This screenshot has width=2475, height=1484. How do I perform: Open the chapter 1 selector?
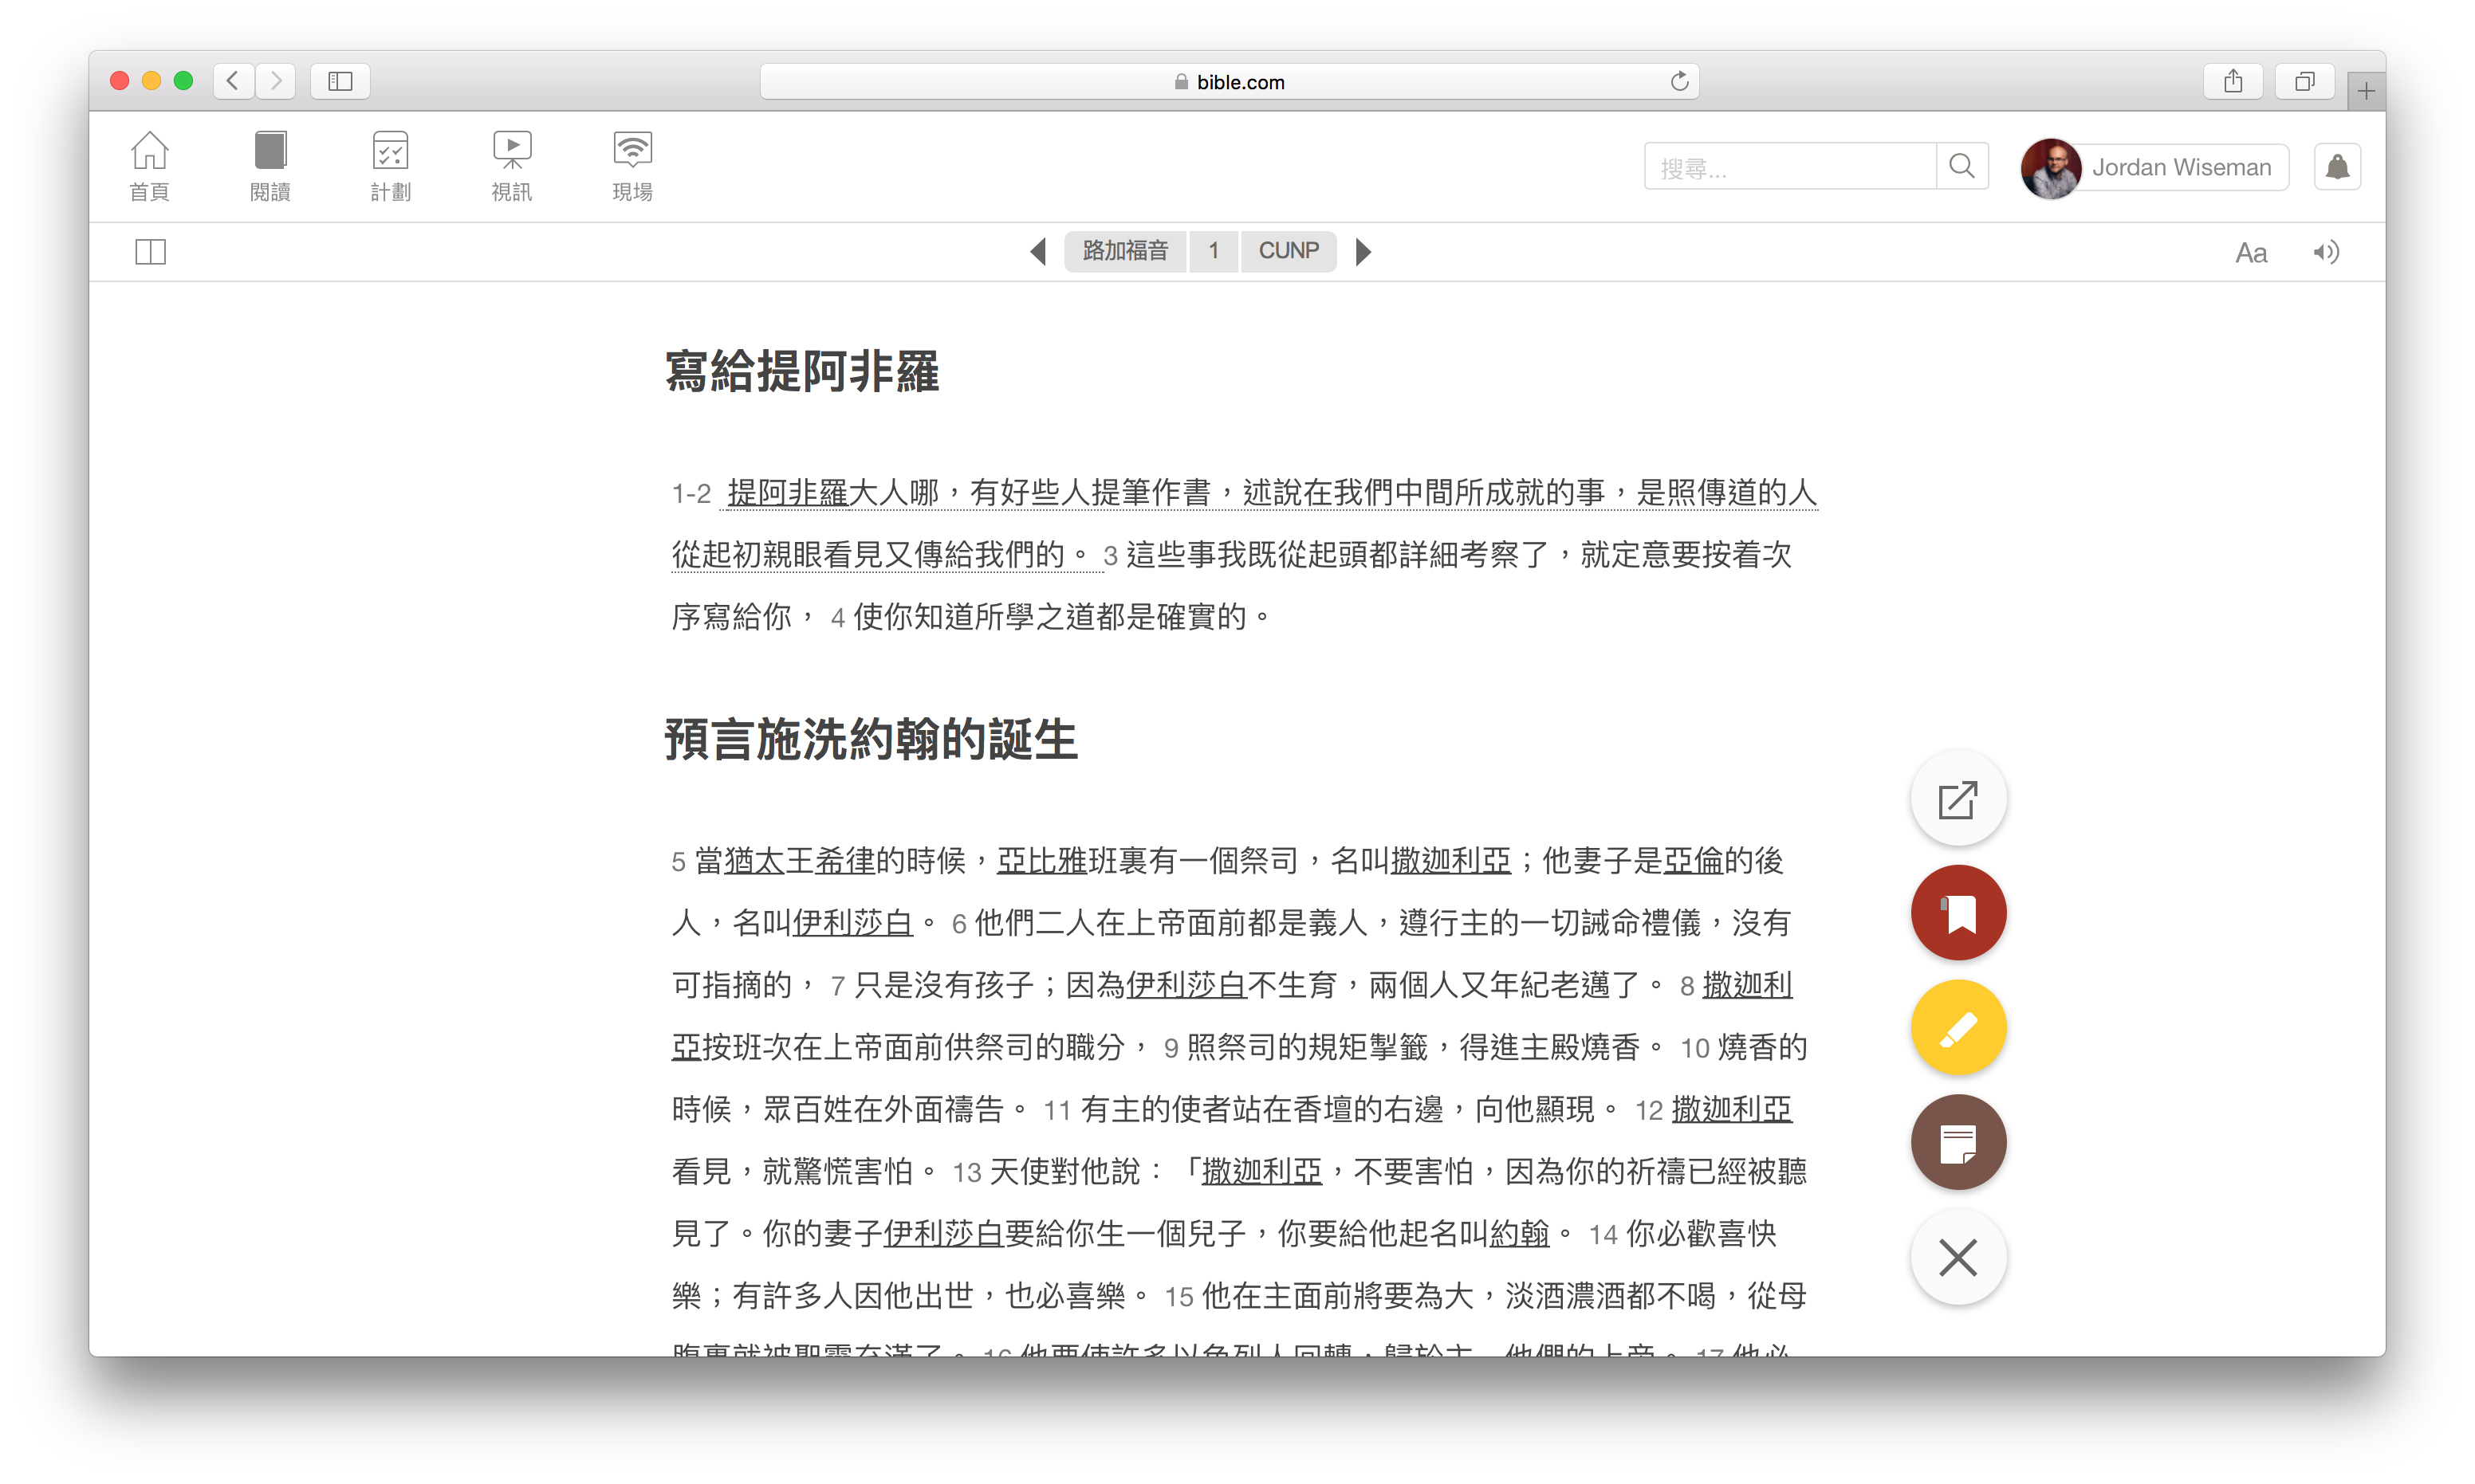click(x=1214, y=251)
